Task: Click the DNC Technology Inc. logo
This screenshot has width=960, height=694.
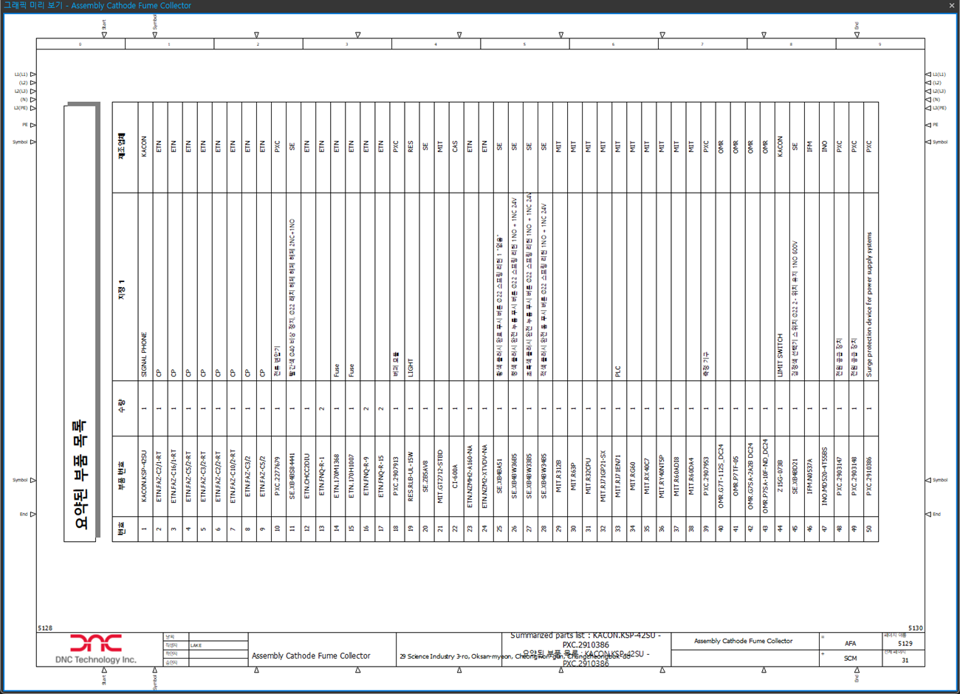Action: 96,649
